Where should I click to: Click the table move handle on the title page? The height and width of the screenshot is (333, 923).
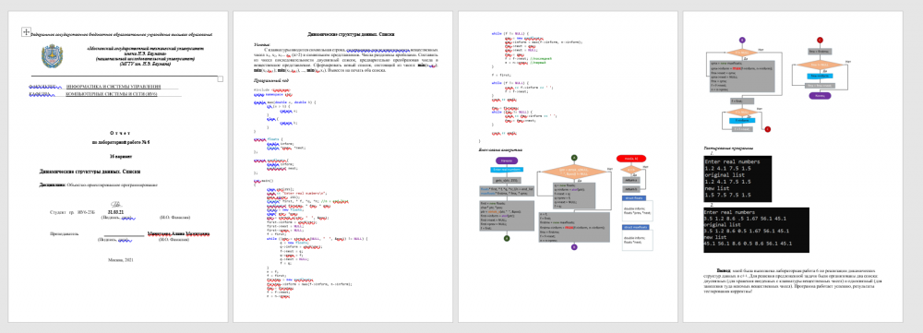[26, 32]
